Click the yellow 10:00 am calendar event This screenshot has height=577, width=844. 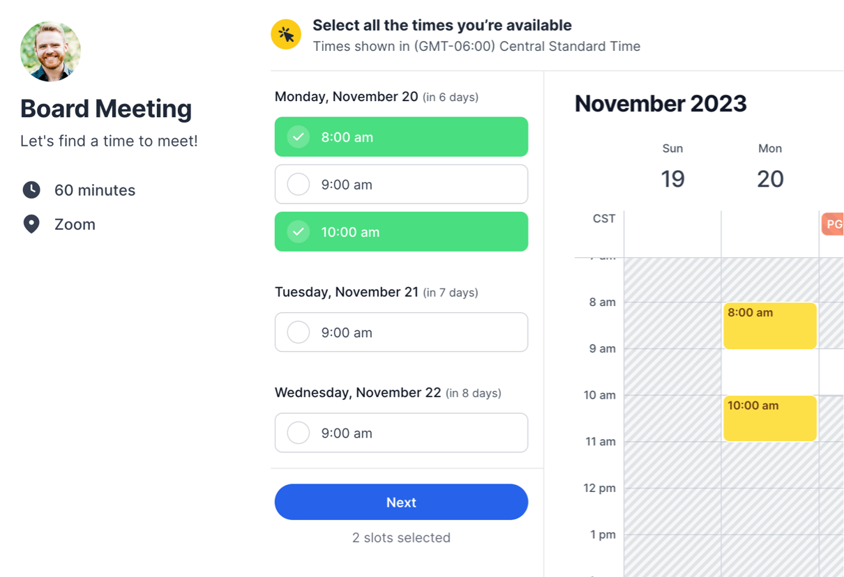point(769,418)
